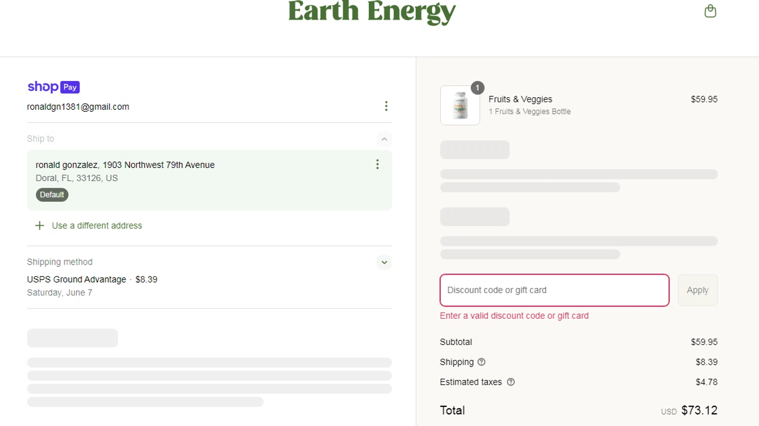
Task: Select the ronald gonzalez address card
Action: coord(209,180)
